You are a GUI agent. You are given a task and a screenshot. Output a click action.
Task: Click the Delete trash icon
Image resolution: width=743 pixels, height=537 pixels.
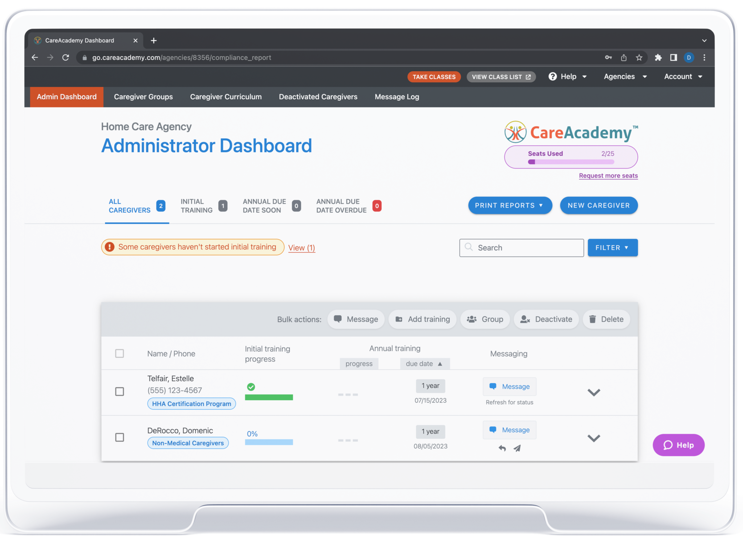592,319
